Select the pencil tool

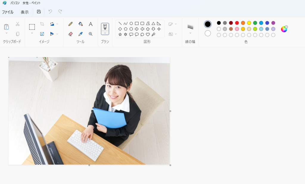point(71,24)
